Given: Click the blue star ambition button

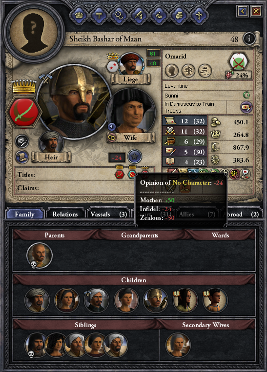Looking at the screenshot, I should [x=135, y=157].
